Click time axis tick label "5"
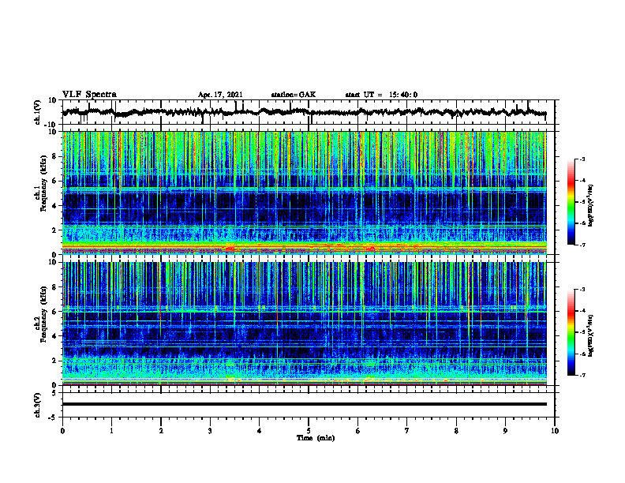The width and height of the screenshot is (625, 483). 308,431
